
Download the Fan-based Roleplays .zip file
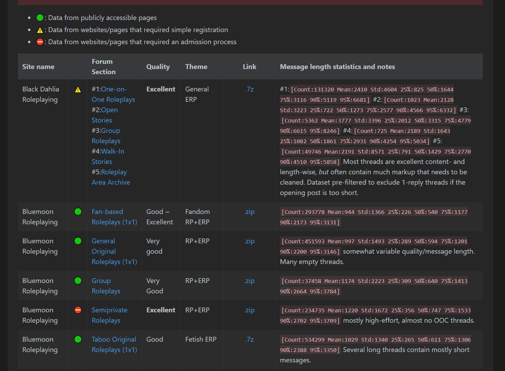249,212
